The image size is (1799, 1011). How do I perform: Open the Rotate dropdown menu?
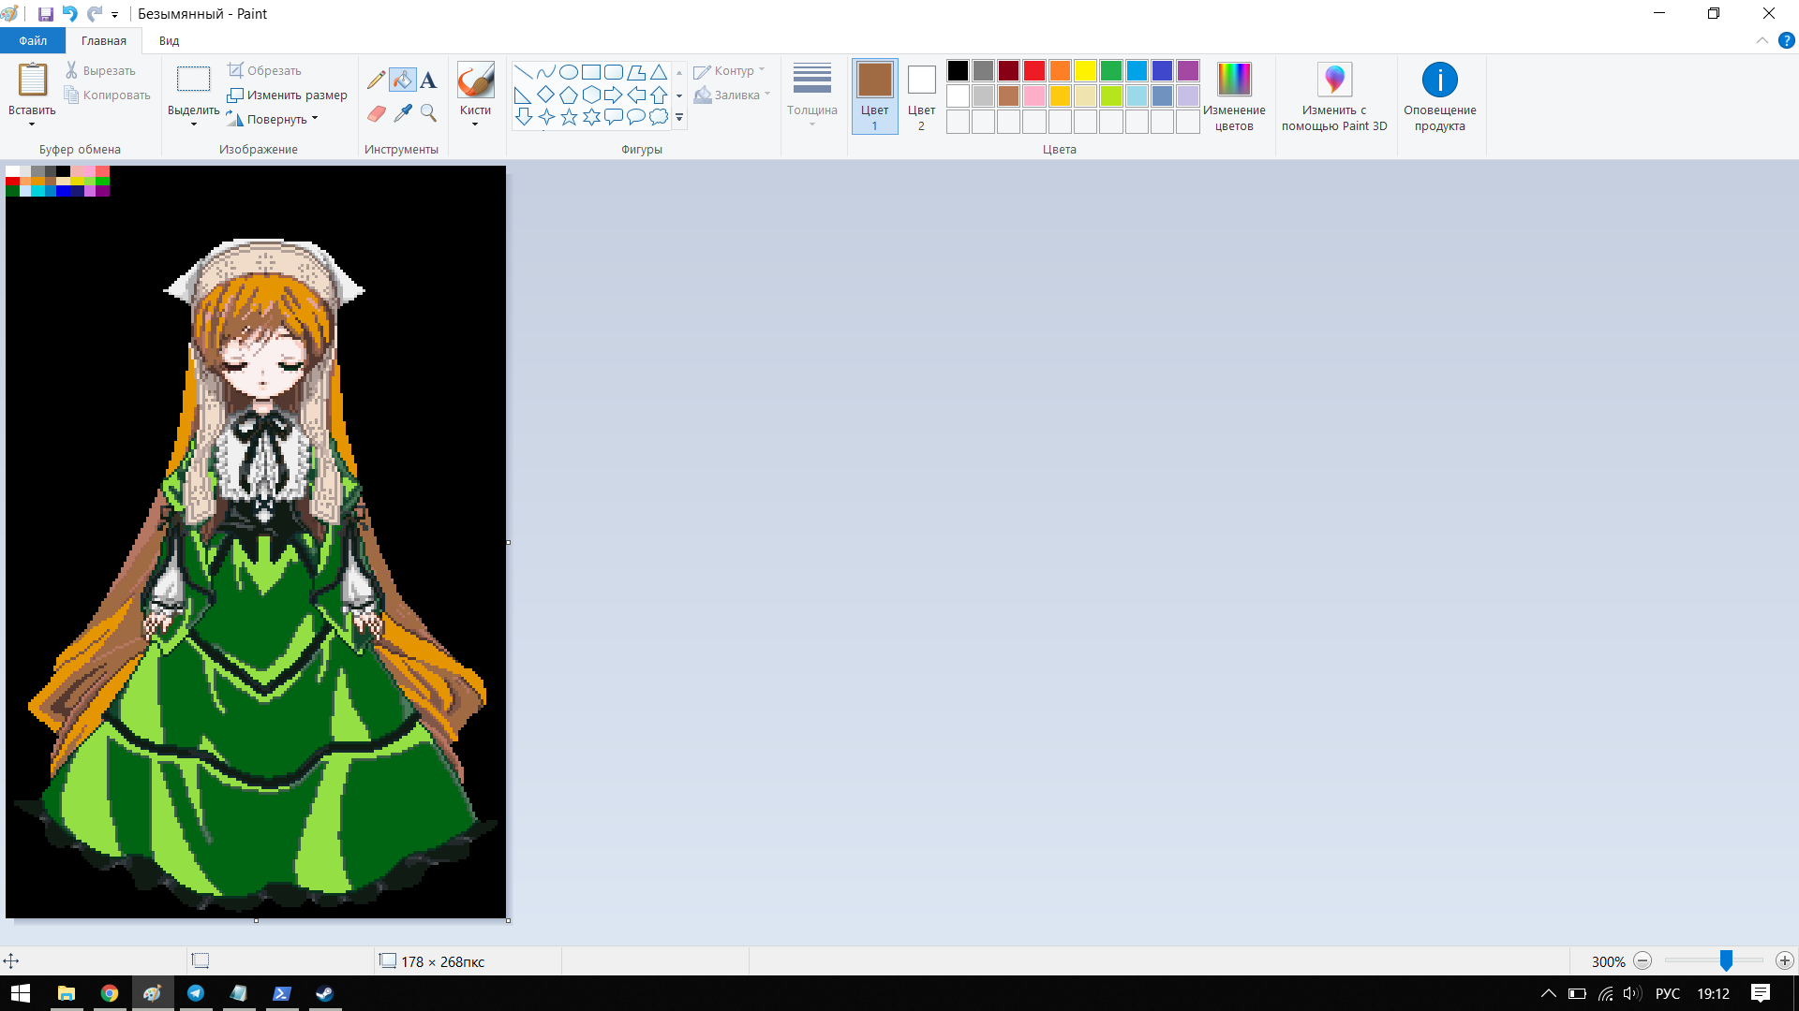[x=282, y=119]
